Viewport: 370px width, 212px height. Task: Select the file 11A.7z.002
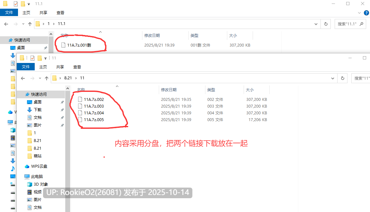point(94,100)
